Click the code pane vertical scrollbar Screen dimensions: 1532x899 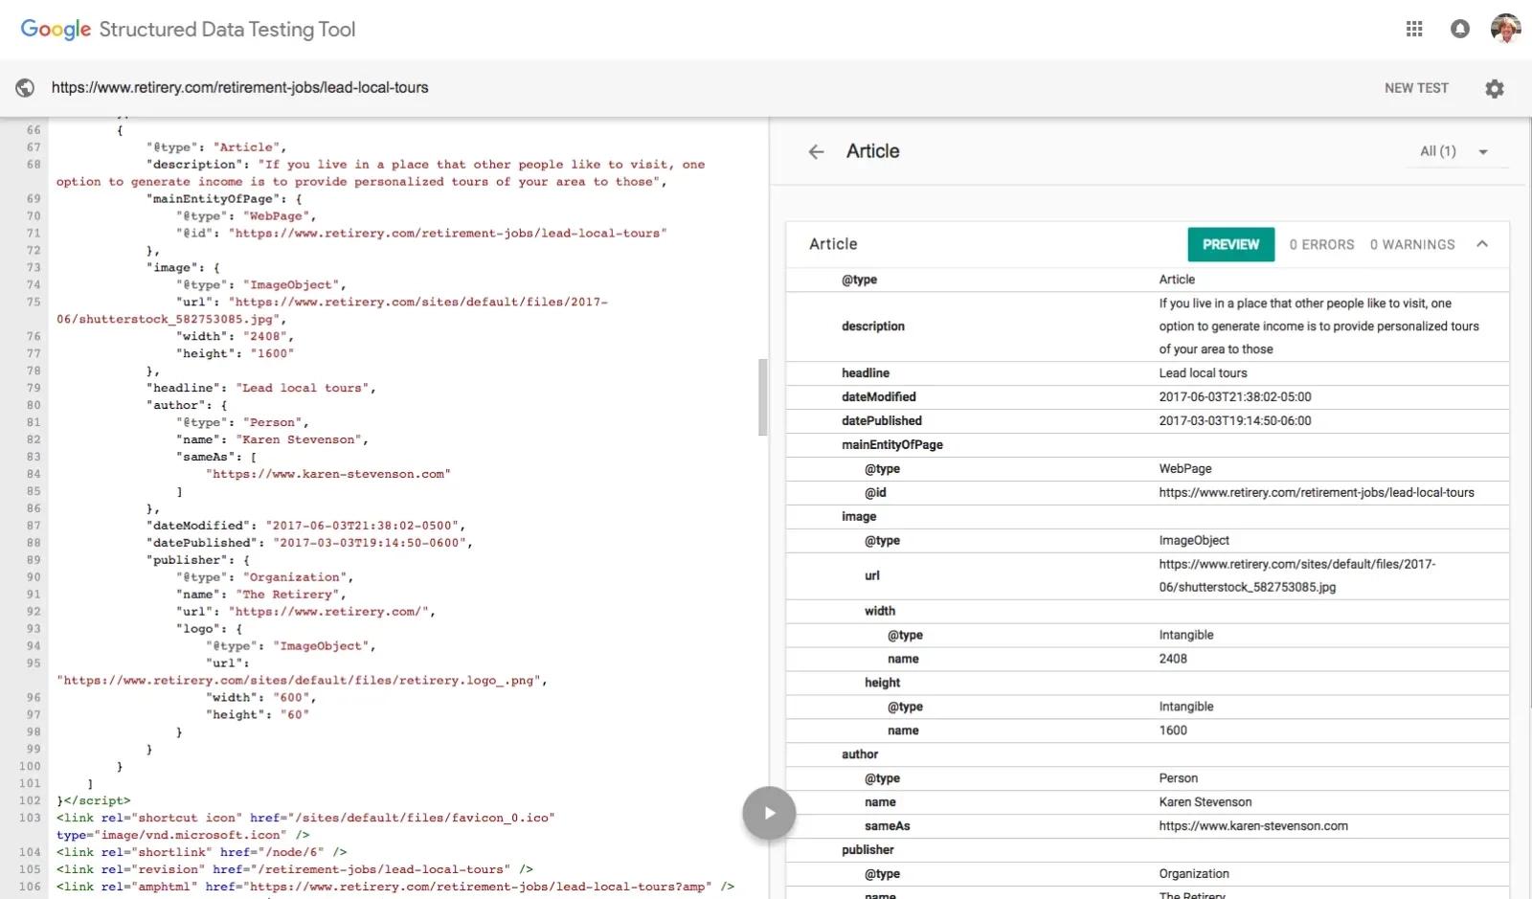coord(763,396)
